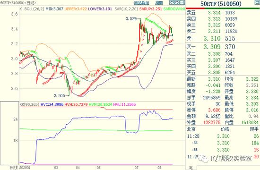Click the HVC:24.3986 value label
Image resolution: width=260 pixels, height=170 pixels.
(x=52, y=104)
